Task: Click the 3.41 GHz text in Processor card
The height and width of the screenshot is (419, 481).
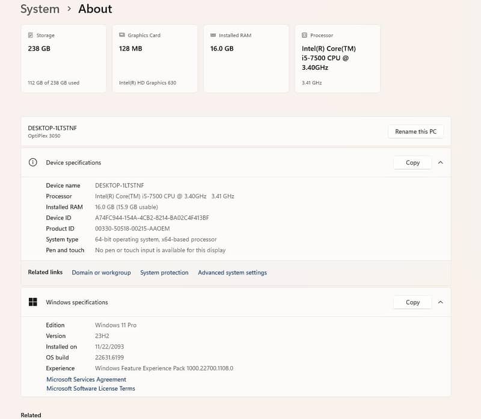Action: coord(311,82)
